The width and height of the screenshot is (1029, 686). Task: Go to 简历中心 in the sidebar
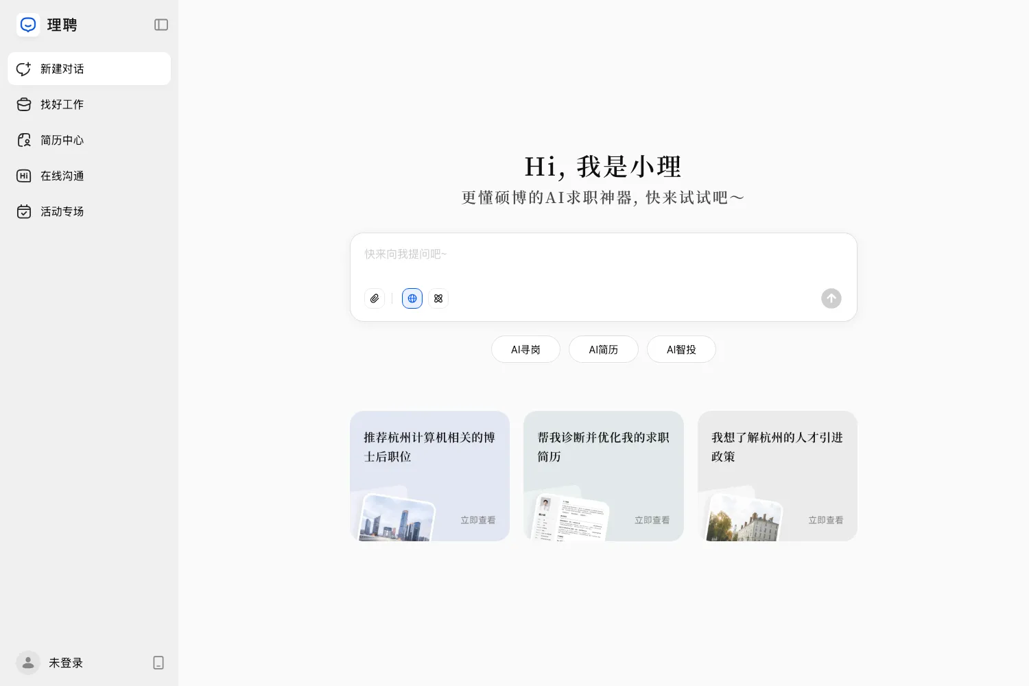pos(89,140)
